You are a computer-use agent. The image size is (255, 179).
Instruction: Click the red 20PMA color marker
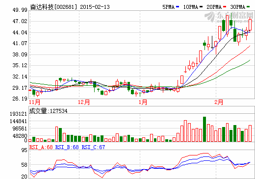(x=225, y=7)
